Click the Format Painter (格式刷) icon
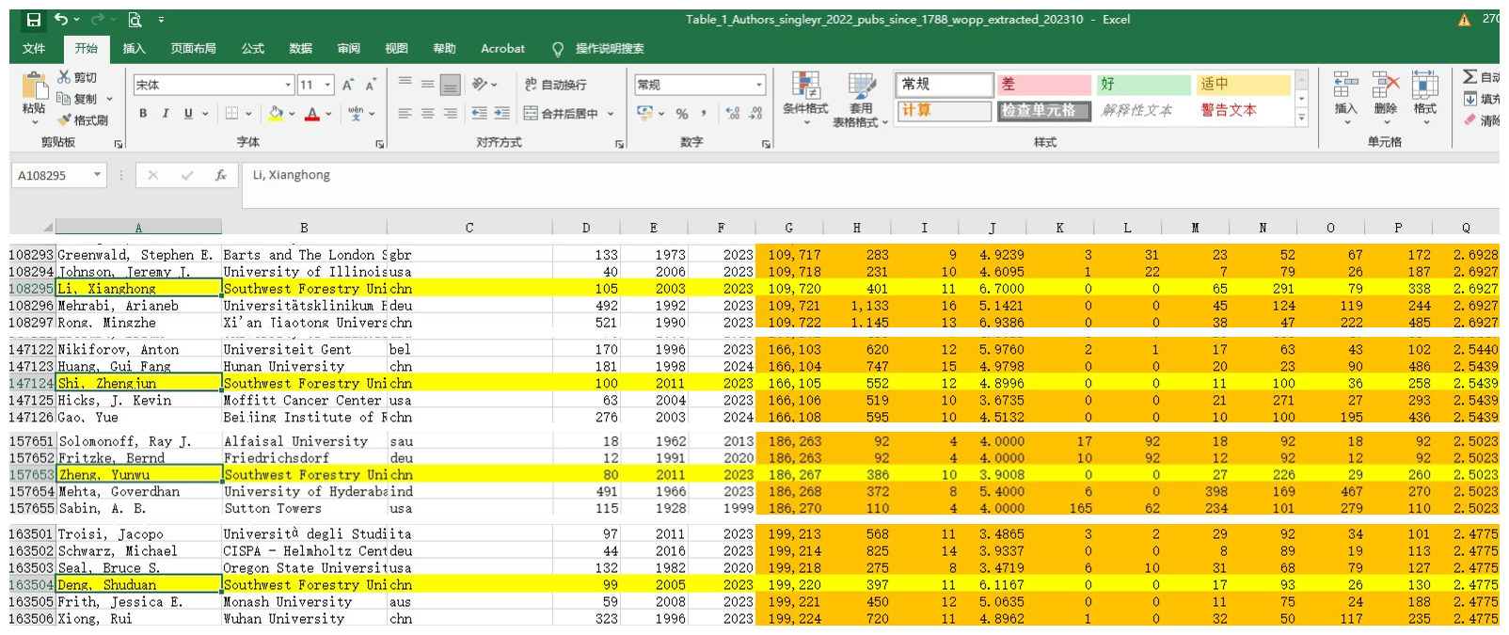The width and height of the screenshot is (1509, 635). (65, 120)
